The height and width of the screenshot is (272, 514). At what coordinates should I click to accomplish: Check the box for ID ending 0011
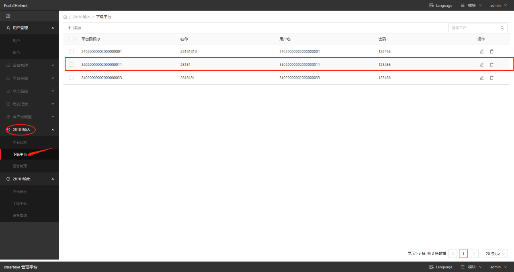tap(71, 64)
